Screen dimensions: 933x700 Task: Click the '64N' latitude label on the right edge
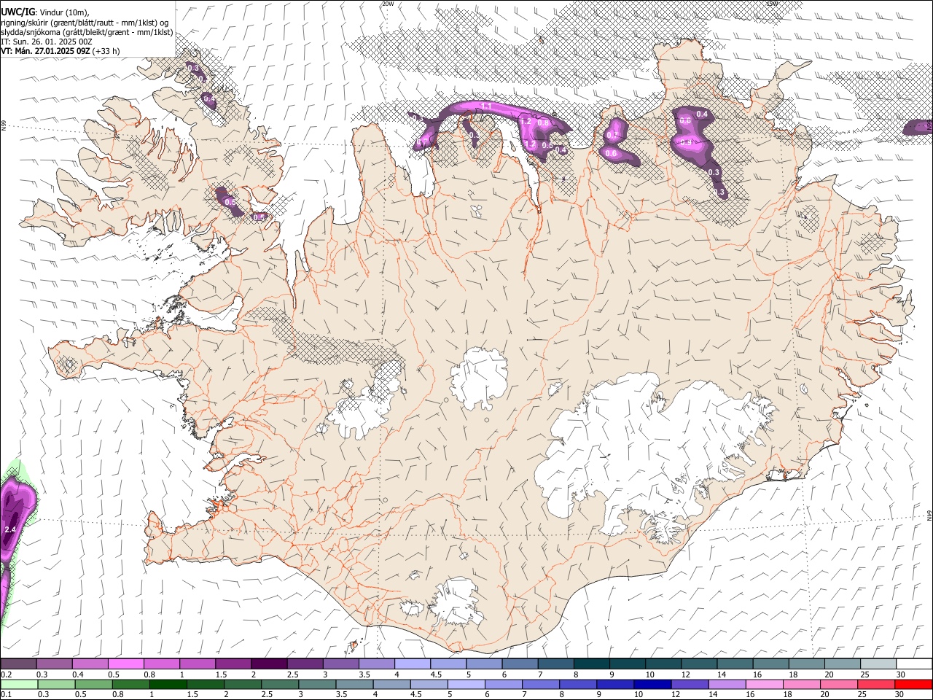click(929, 516)
